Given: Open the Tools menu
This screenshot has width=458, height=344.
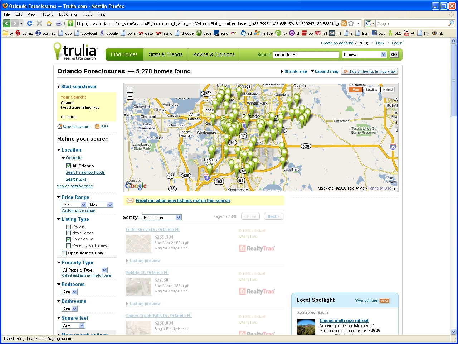Looking at the screenshot, I should coord(88,14).
